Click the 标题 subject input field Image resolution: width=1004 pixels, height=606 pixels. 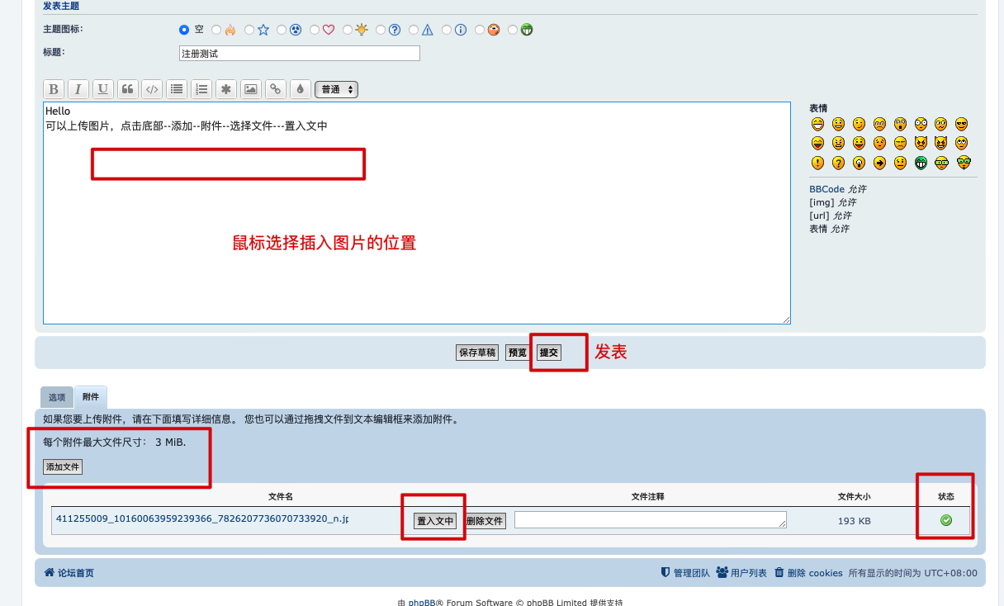299,54
